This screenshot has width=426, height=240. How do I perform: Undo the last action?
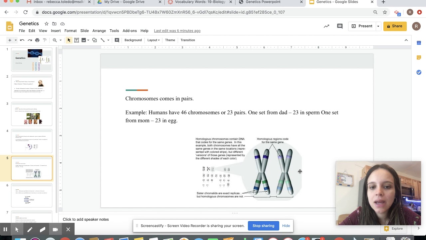pos(22,40)
